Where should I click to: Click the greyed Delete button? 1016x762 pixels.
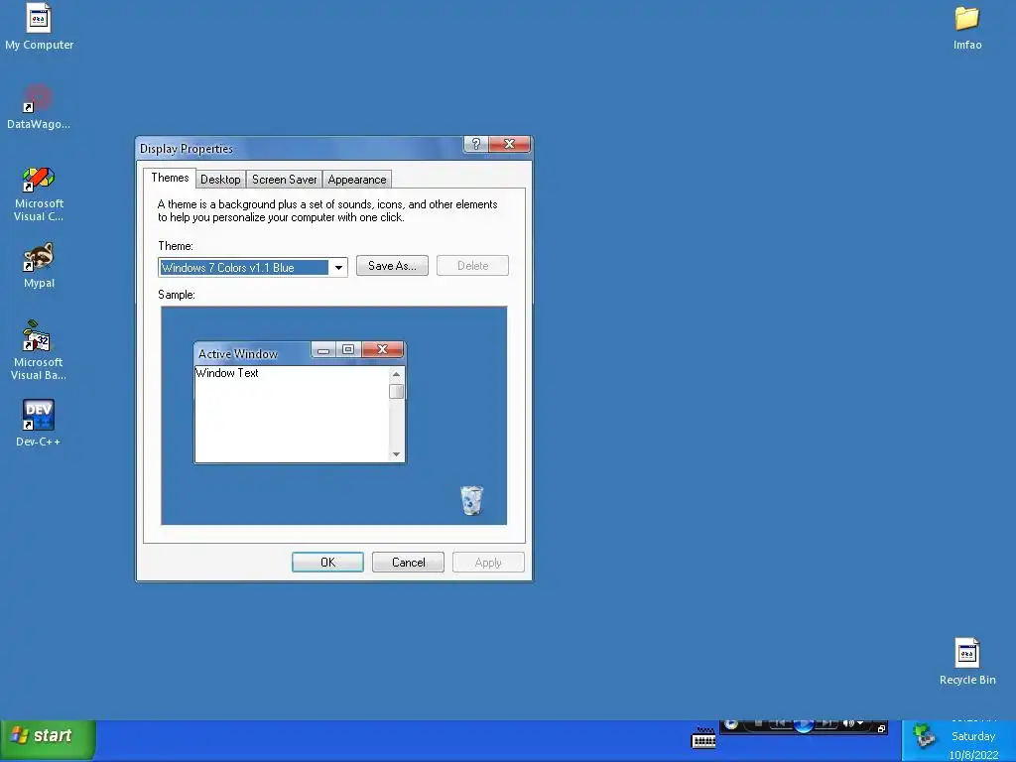pyautogui.click(x=472, y=266)
